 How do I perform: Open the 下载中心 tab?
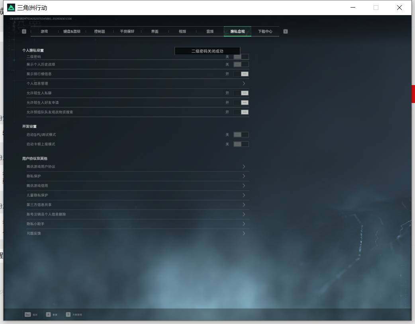265,31
